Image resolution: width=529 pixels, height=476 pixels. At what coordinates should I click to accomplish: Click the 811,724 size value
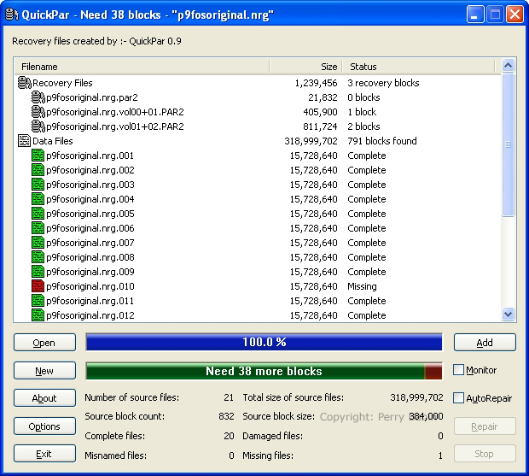[x=320, y=126]
